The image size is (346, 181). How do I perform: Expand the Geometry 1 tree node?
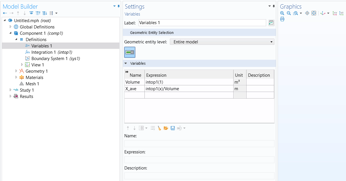coord(16,71)
